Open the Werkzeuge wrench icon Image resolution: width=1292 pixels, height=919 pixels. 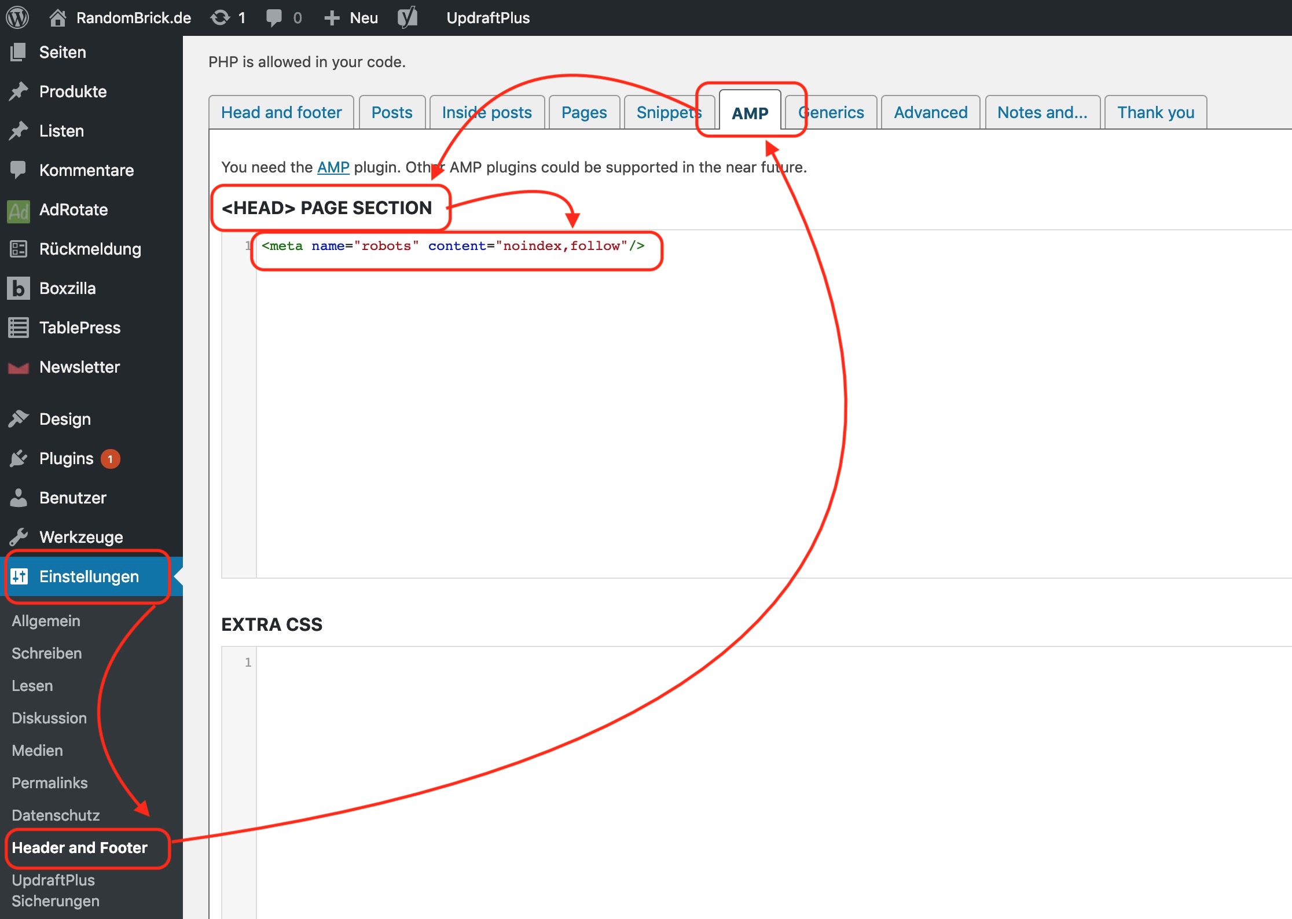click(19, 537)
